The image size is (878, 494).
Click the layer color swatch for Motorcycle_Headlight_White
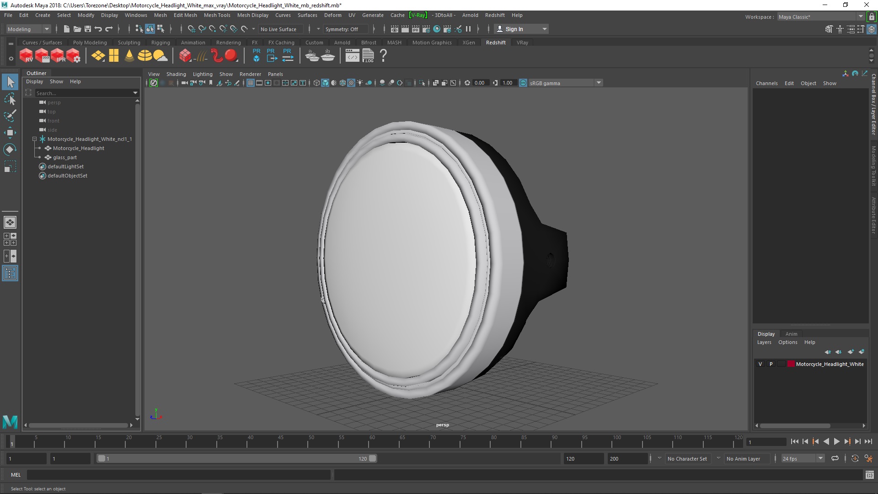pos(791,364)
